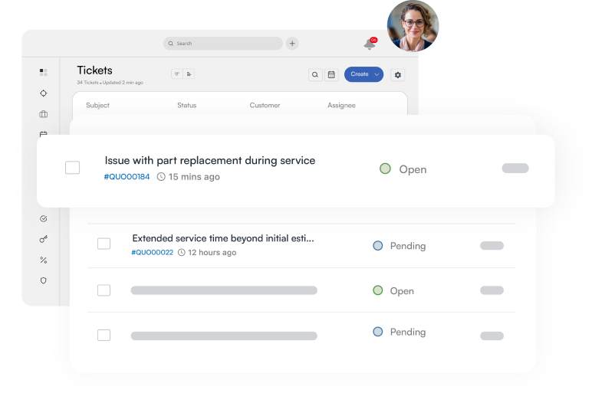The image size is (602, 406).
Task: Click the plus button beside Search
Action: (x=292, y=44)
